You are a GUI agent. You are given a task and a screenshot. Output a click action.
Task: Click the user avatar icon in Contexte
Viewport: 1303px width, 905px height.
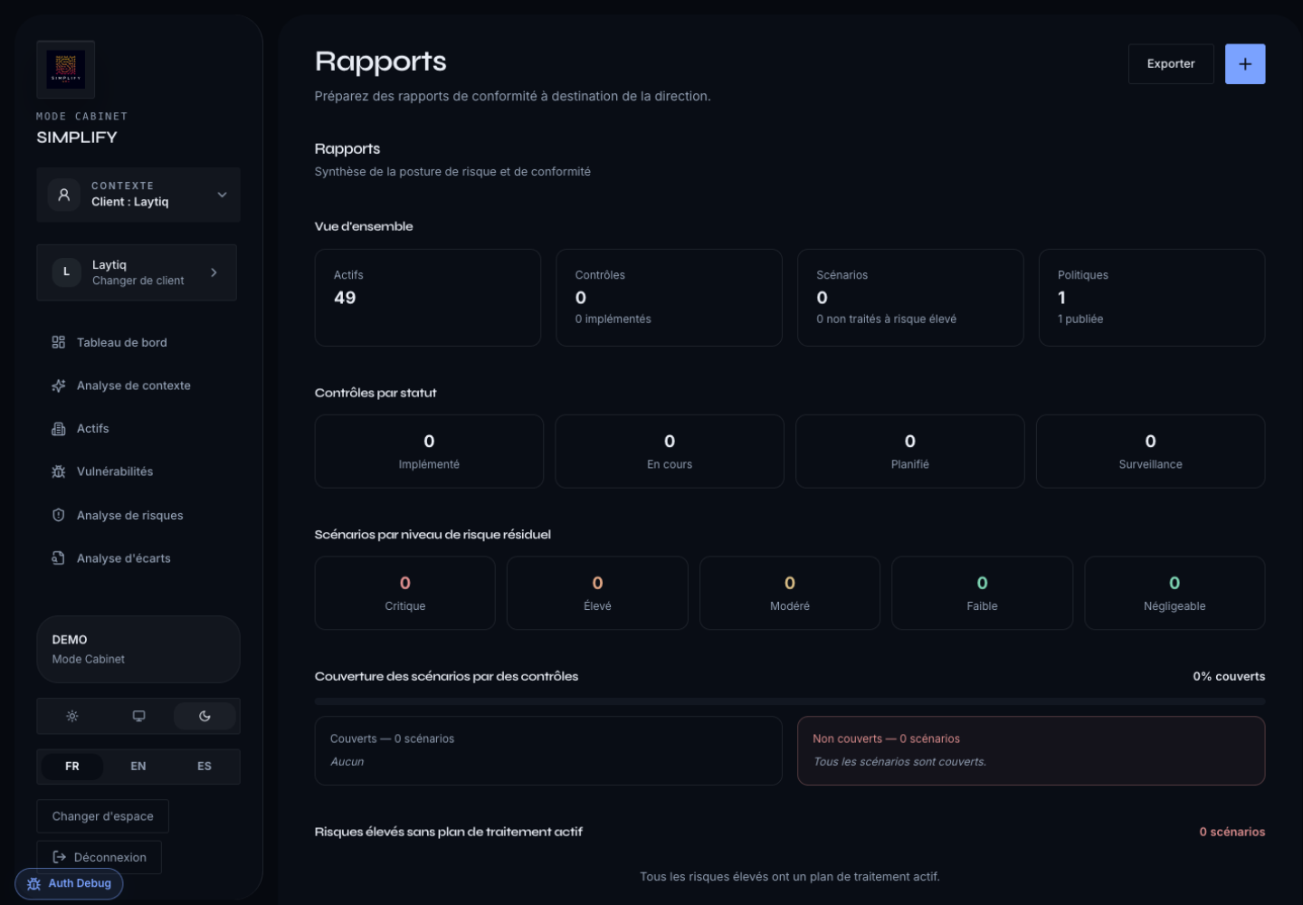pyautogui.click(x=64, y=195)
